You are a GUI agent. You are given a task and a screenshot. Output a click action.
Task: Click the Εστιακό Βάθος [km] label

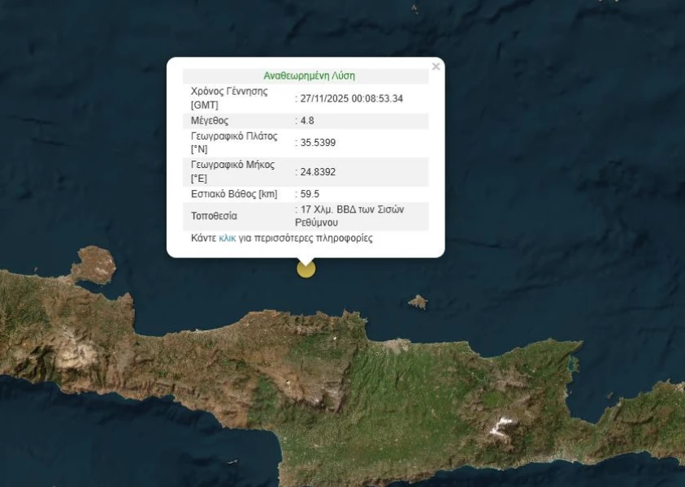[x=234, y=194]
